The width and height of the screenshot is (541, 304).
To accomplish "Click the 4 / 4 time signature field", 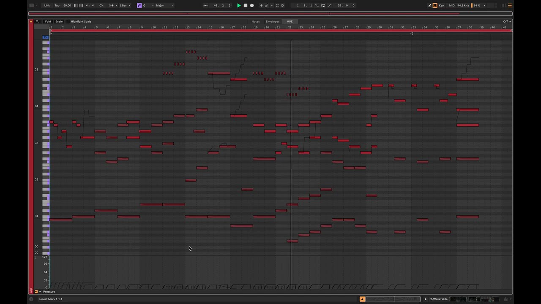I will click(x=90, y=5).
